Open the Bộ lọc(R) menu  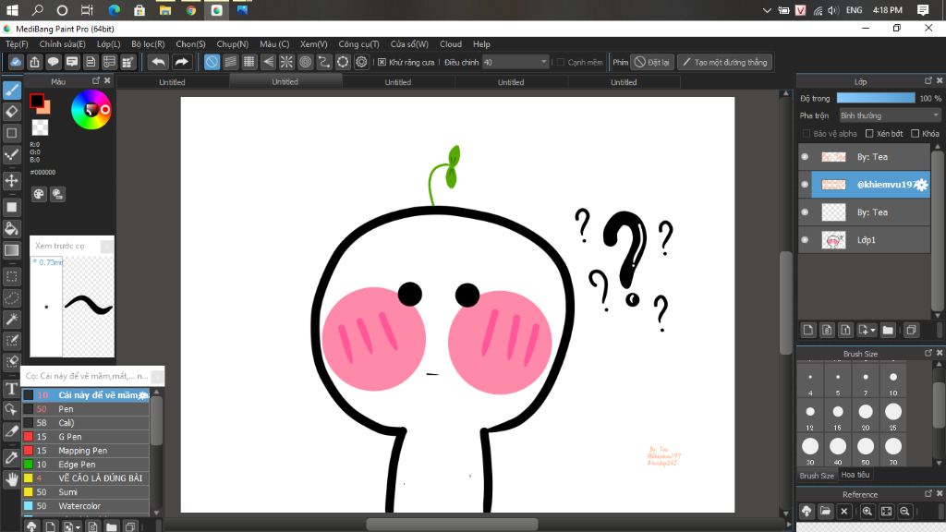[x=148, y=44]
